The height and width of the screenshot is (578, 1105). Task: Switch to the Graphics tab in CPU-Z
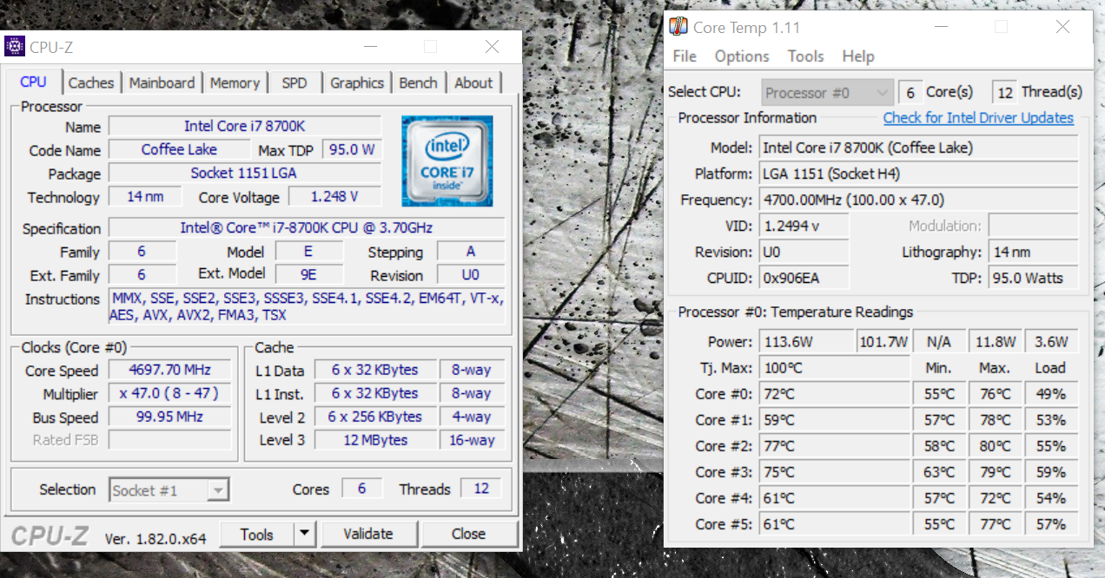coord(356,83)
